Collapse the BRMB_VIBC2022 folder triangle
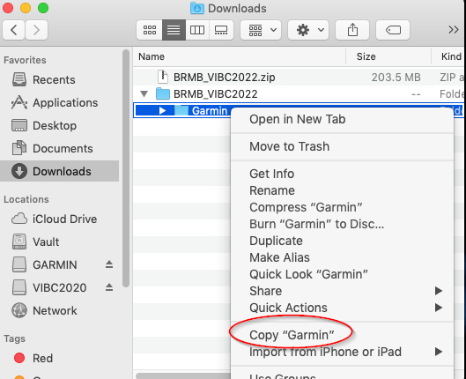 tap(144, 94)
